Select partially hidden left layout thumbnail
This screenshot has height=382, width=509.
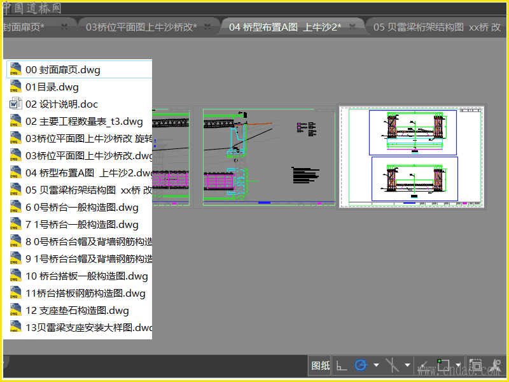171,157
